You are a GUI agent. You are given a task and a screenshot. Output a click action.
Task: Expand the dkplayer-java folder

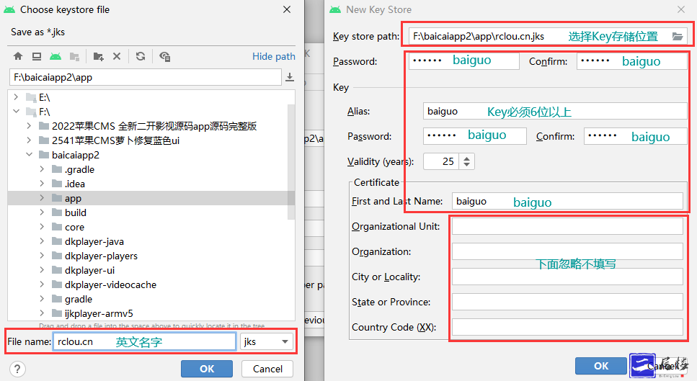pyautogui.click(x=42, y=241)
